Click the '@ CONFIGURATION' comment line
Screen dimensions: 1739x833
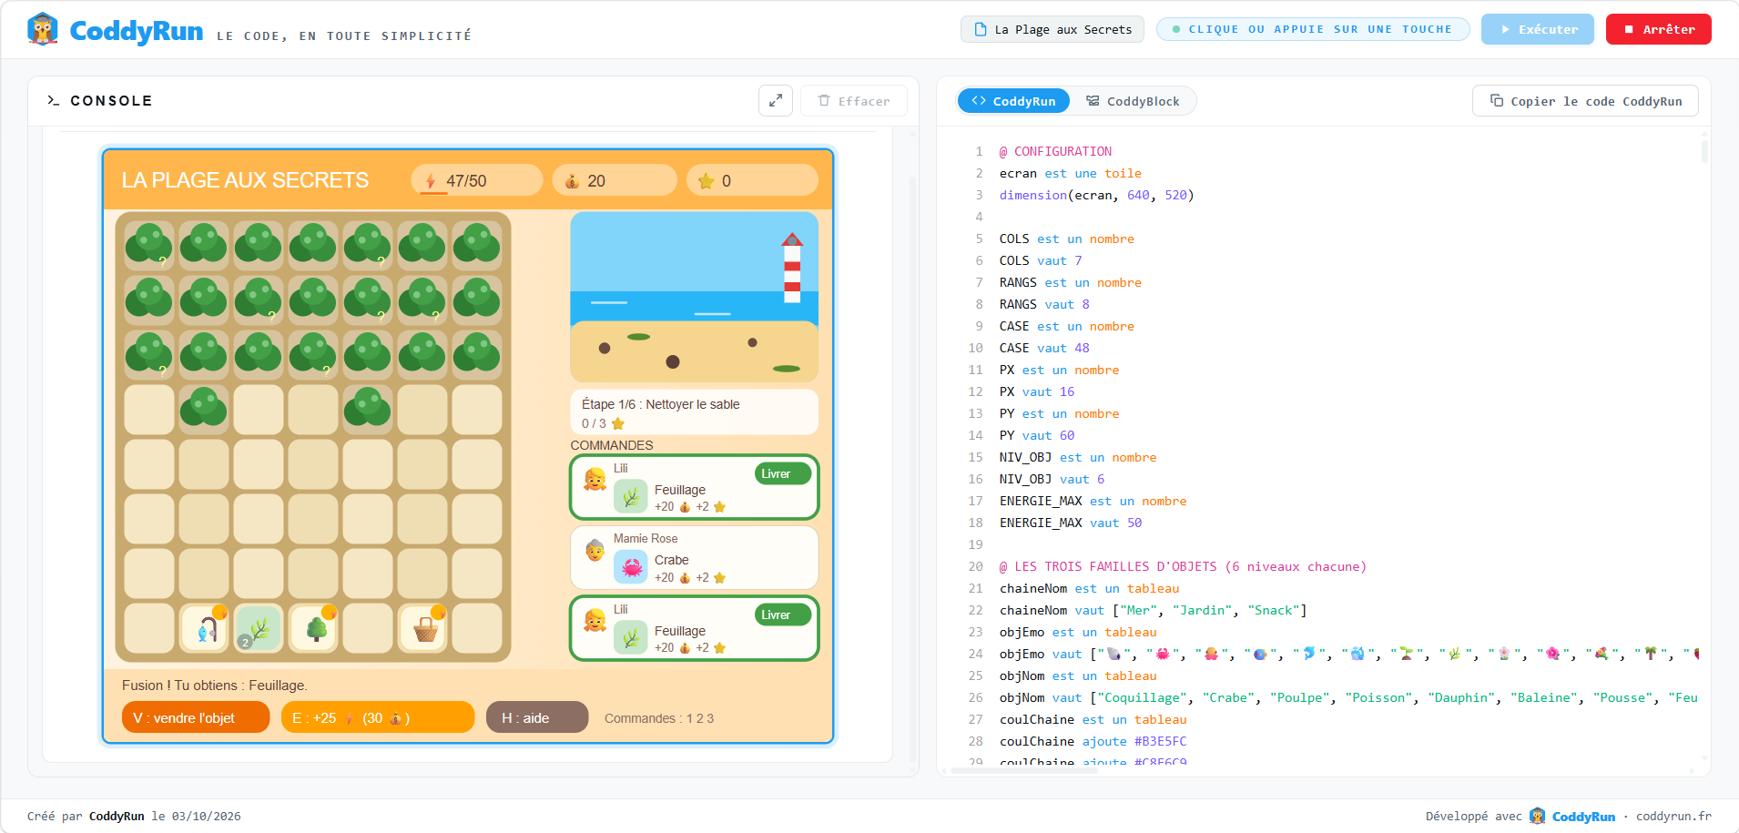pyautogui.click(x=1055, y=151)
